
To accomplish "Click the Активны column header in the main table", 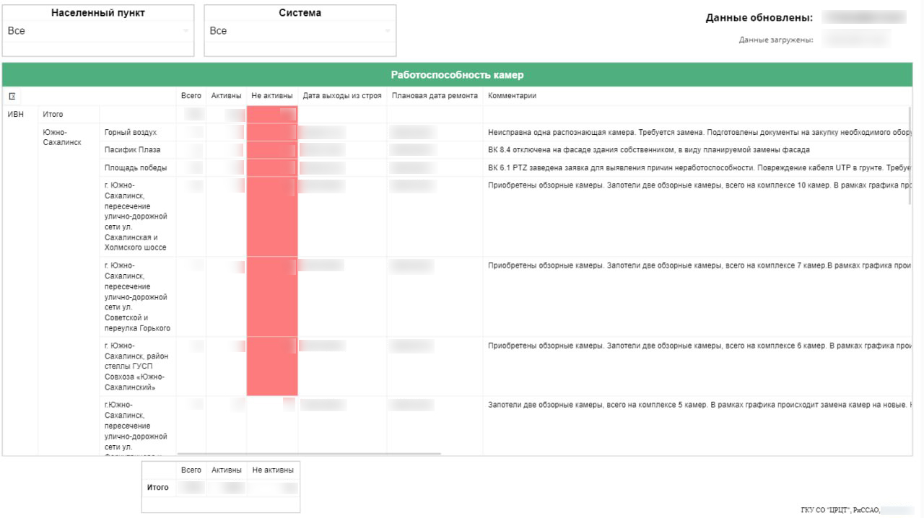I will (226, 96).
